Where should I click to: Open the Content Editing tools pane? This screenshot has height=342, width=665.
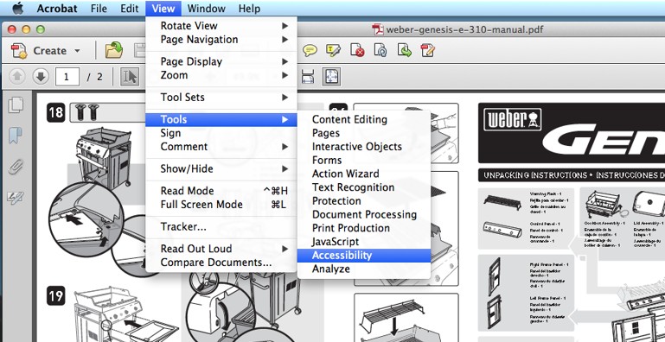point(364,119)
